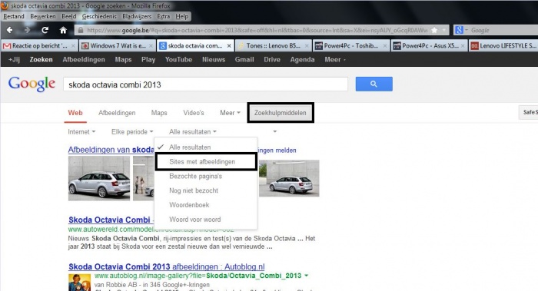This screenshot has height=291, width=538.
Task: Open the Firefox home page icon
Action: [63, 30]
